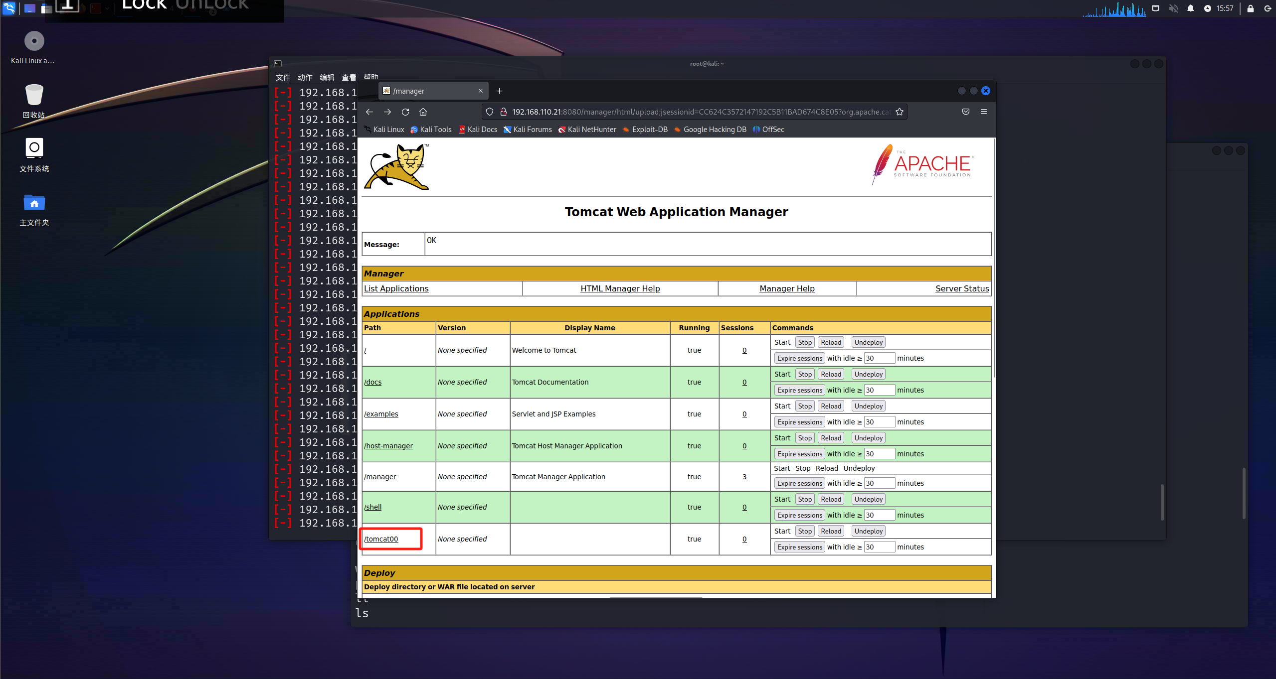
Task: Bookmark this page with star icon
Action: pos(900,112)
